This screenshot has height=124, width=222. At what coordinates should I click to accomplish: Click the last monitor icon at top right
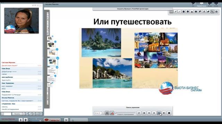[x=216, y=4]
